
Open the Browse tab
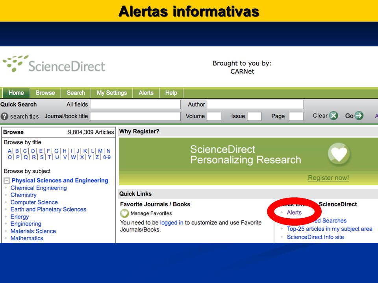[x=45, y=93]
